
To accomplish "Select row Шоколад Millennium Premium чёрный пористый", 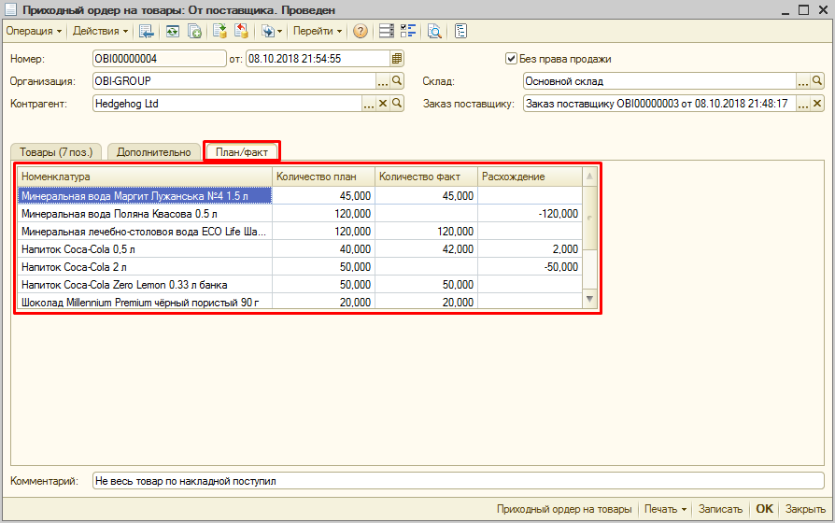I will point(300,302).
